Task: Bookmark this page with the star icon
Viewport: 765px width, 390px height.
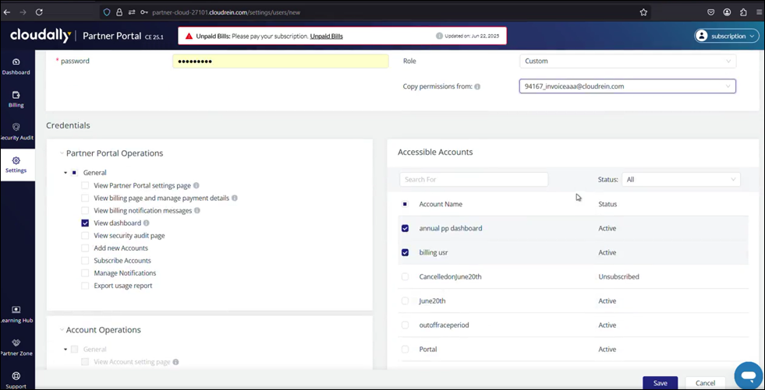Action: click(643, 12)
